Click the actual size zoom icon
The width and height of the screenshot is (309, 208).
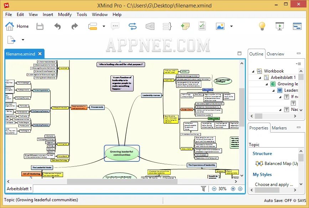(x=240, y=189)
